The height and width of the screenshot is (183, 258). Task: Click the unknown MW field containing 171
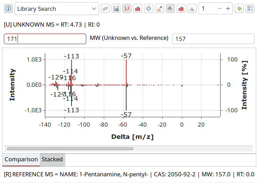coord(45,39)
